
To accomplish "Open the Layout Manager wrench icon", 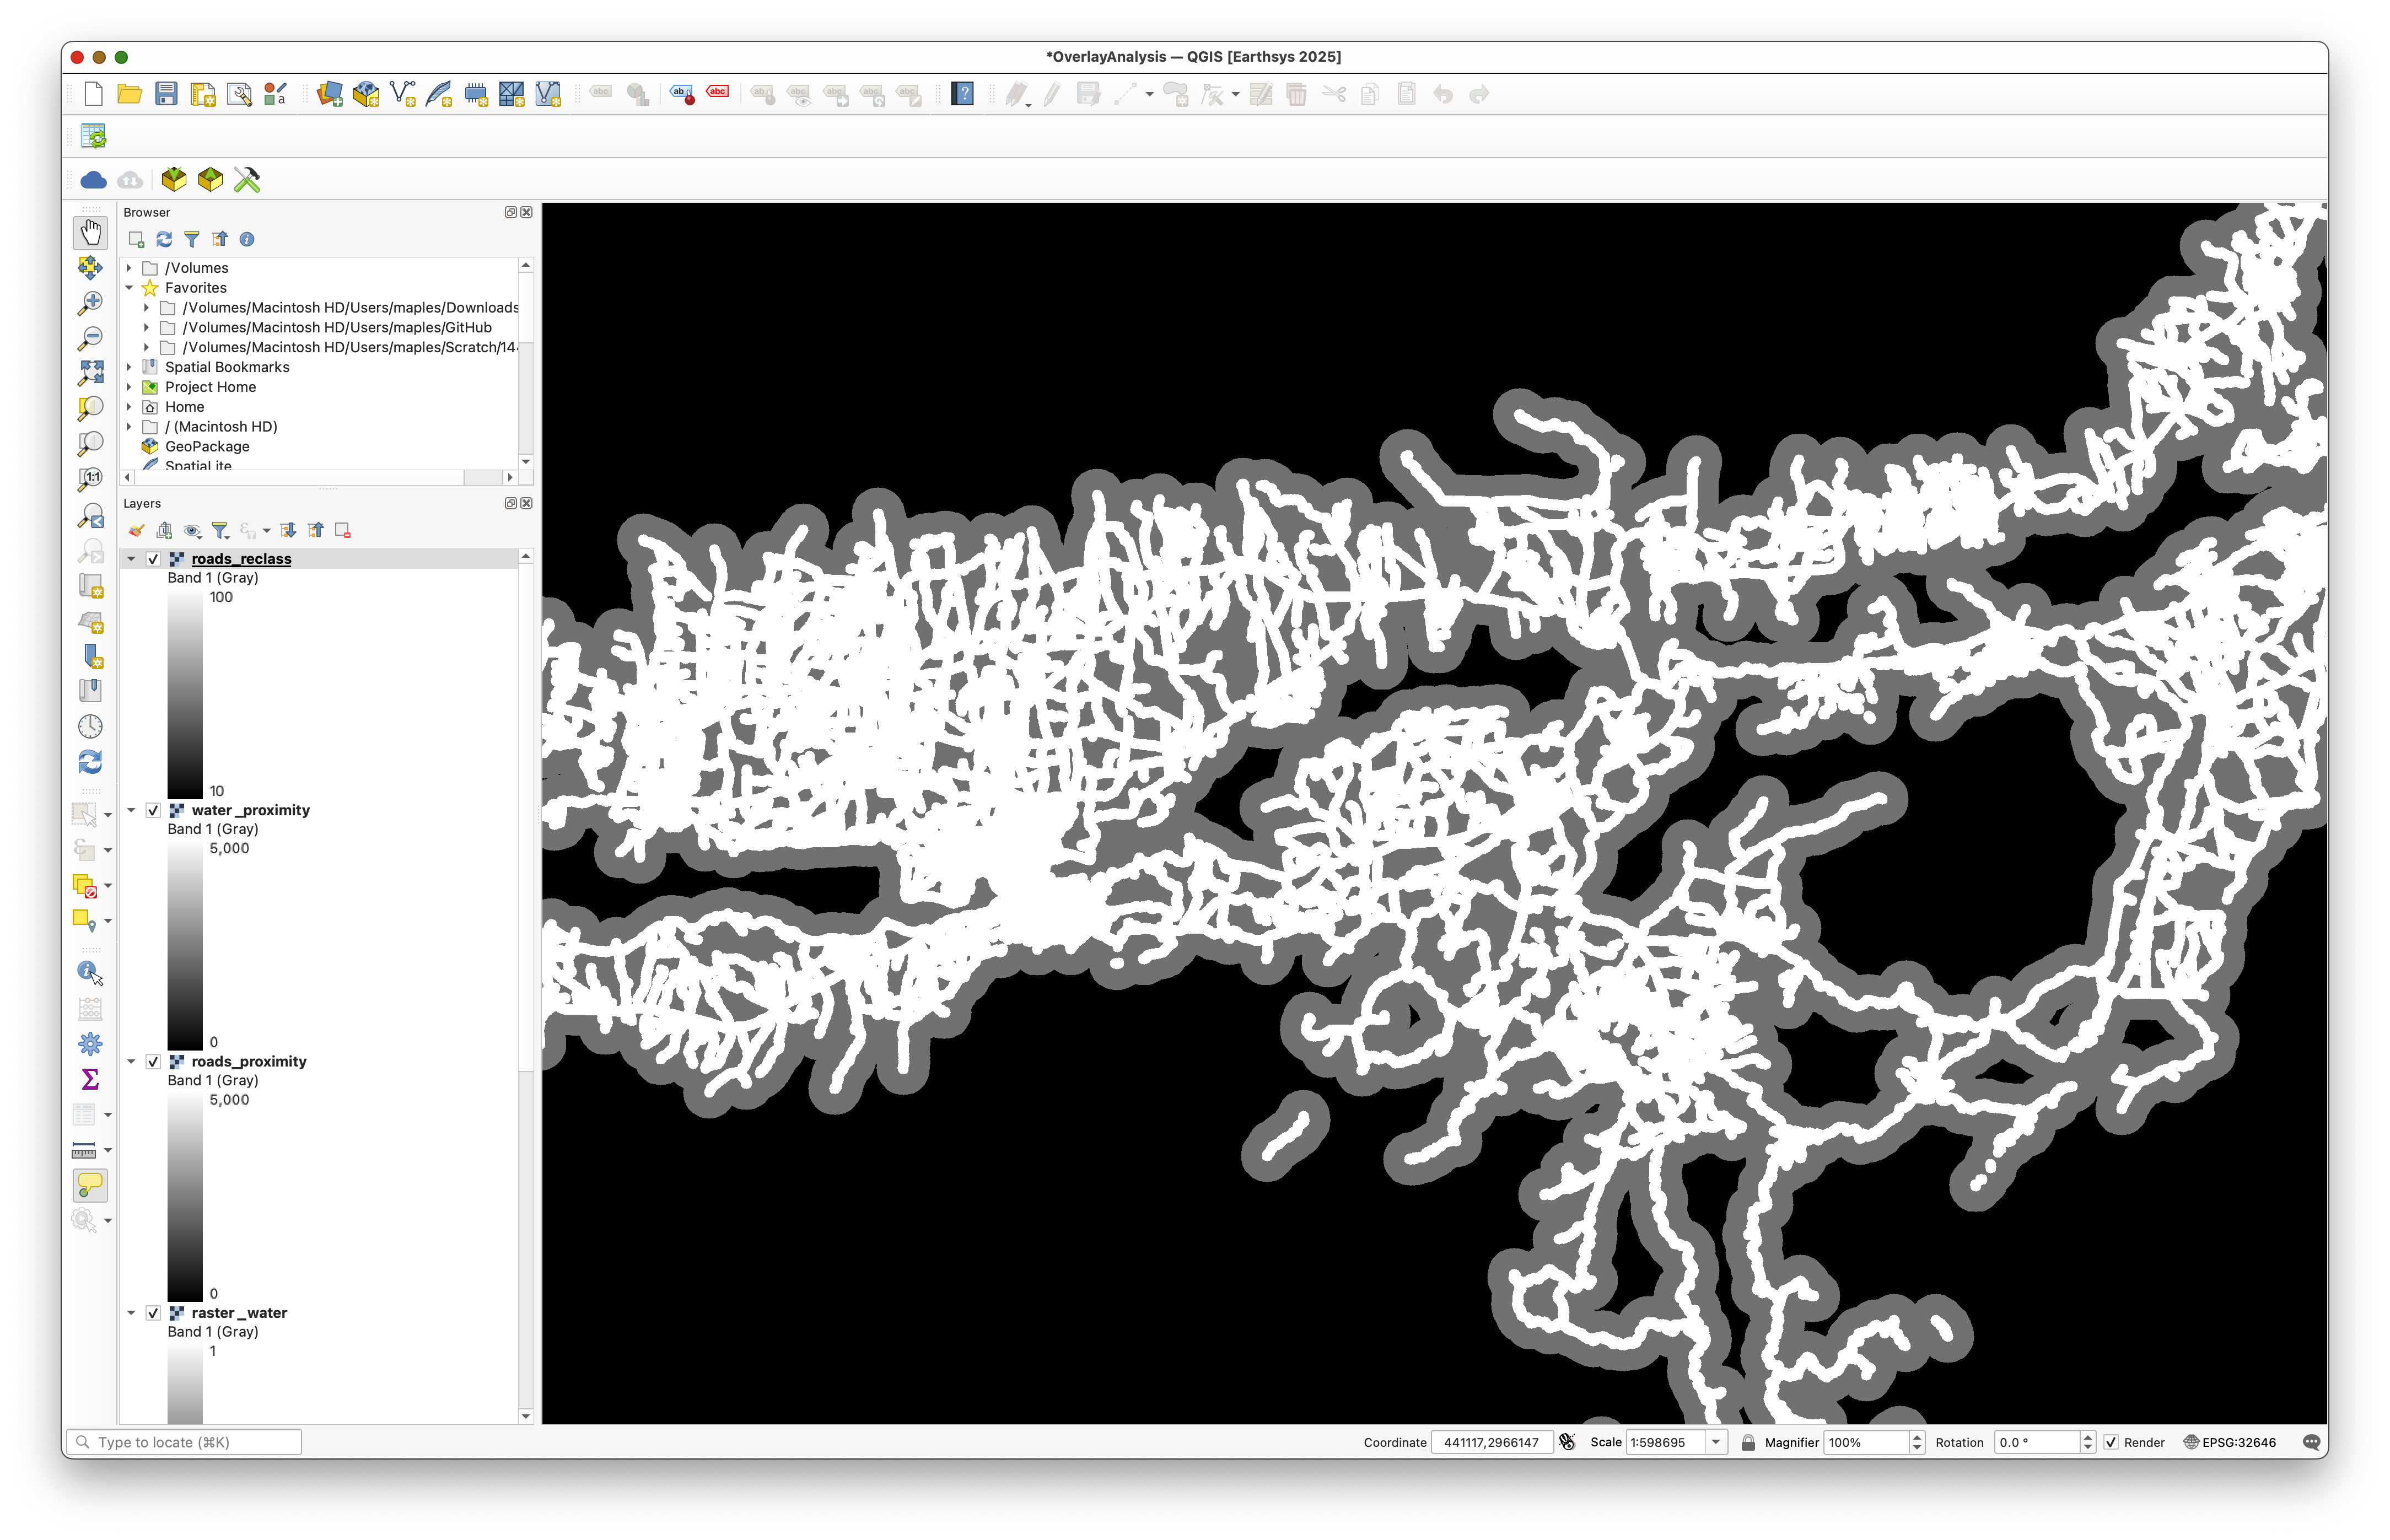I will click(239, 94).
